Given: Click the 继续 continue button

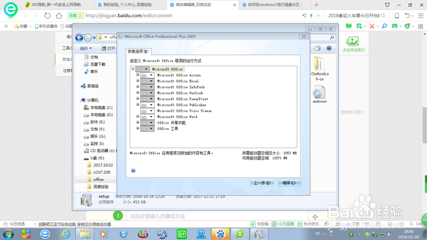Looking at the screenshot, I should click(289, 183).
